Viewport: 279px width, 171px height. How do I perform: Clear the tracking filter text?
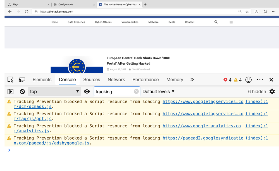click(x=136, y=92)
